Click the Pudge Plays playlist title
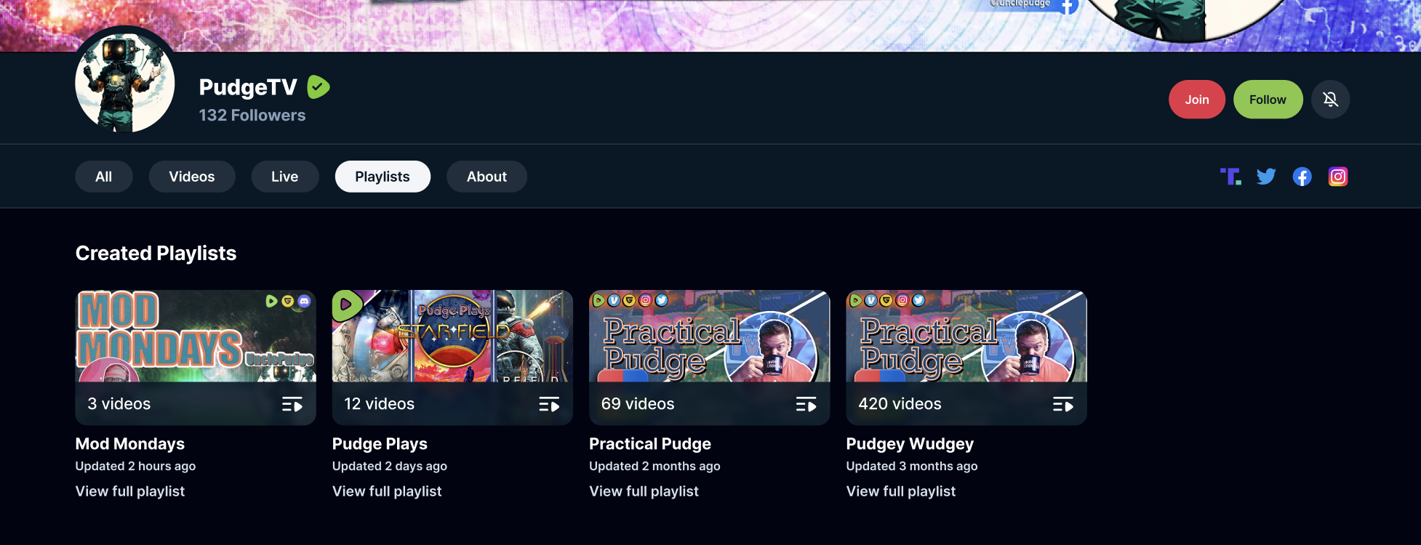This screenshot has height=545, width=1421. [380, 444]
